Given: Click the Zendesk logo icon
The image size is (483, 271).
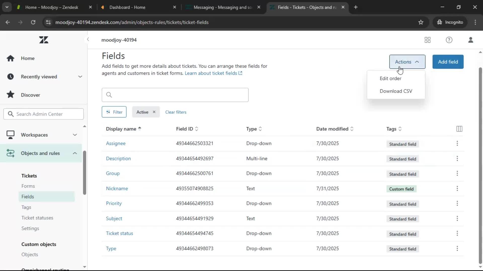Looking at the screenshot, I should (44, 40).
